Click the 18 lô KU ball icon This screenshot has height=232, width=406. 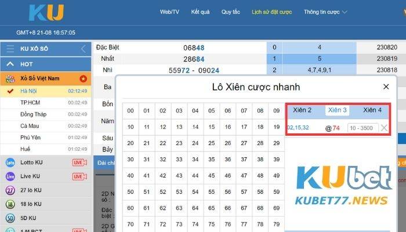(x=10, y=204)
